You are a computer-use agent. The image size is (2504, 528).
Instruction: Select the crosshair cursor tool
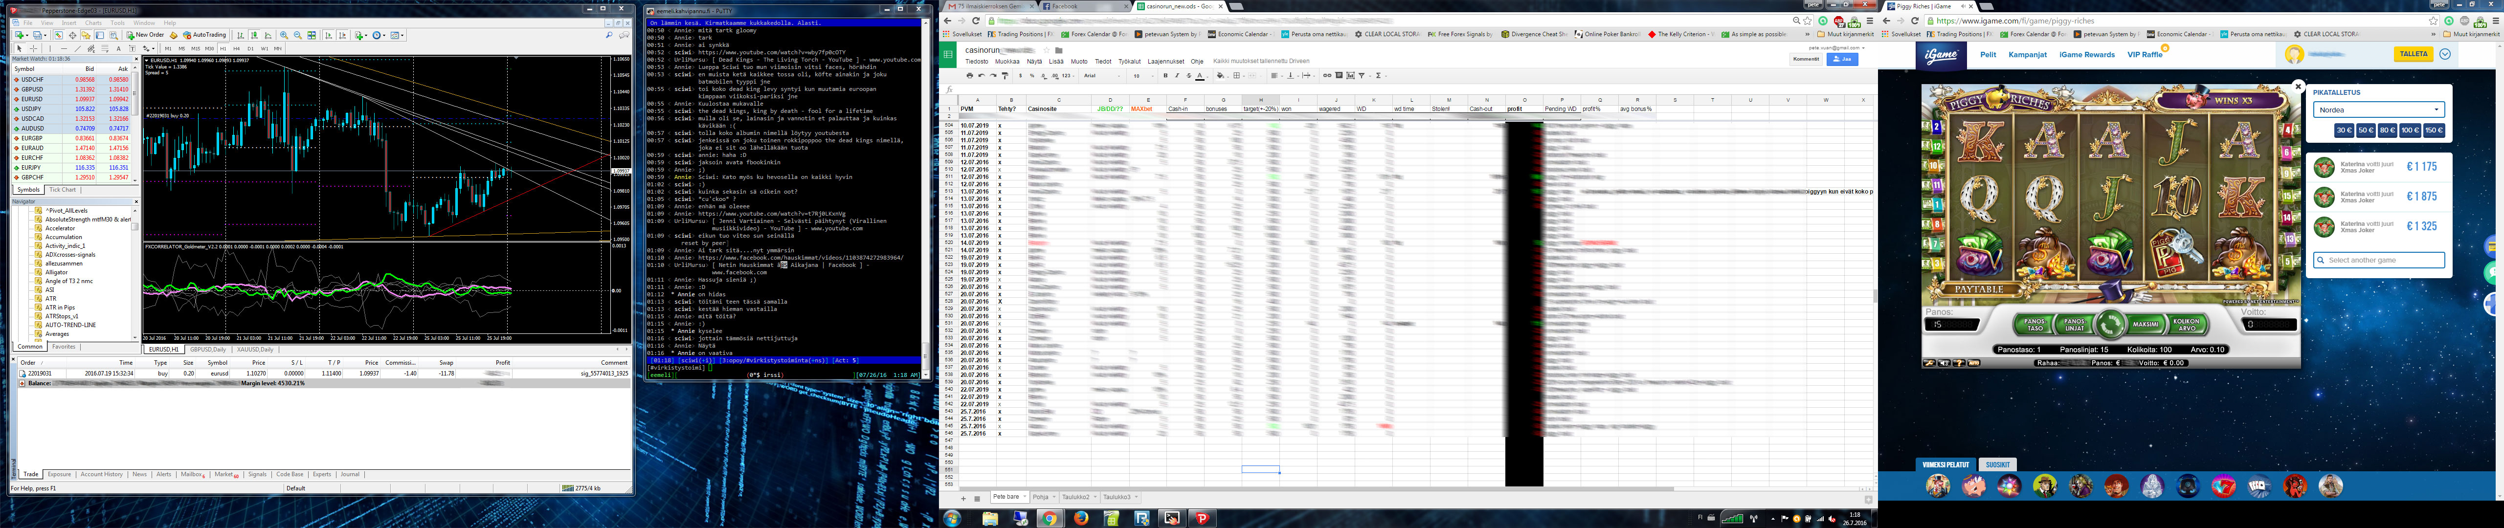tap(33, 48)
